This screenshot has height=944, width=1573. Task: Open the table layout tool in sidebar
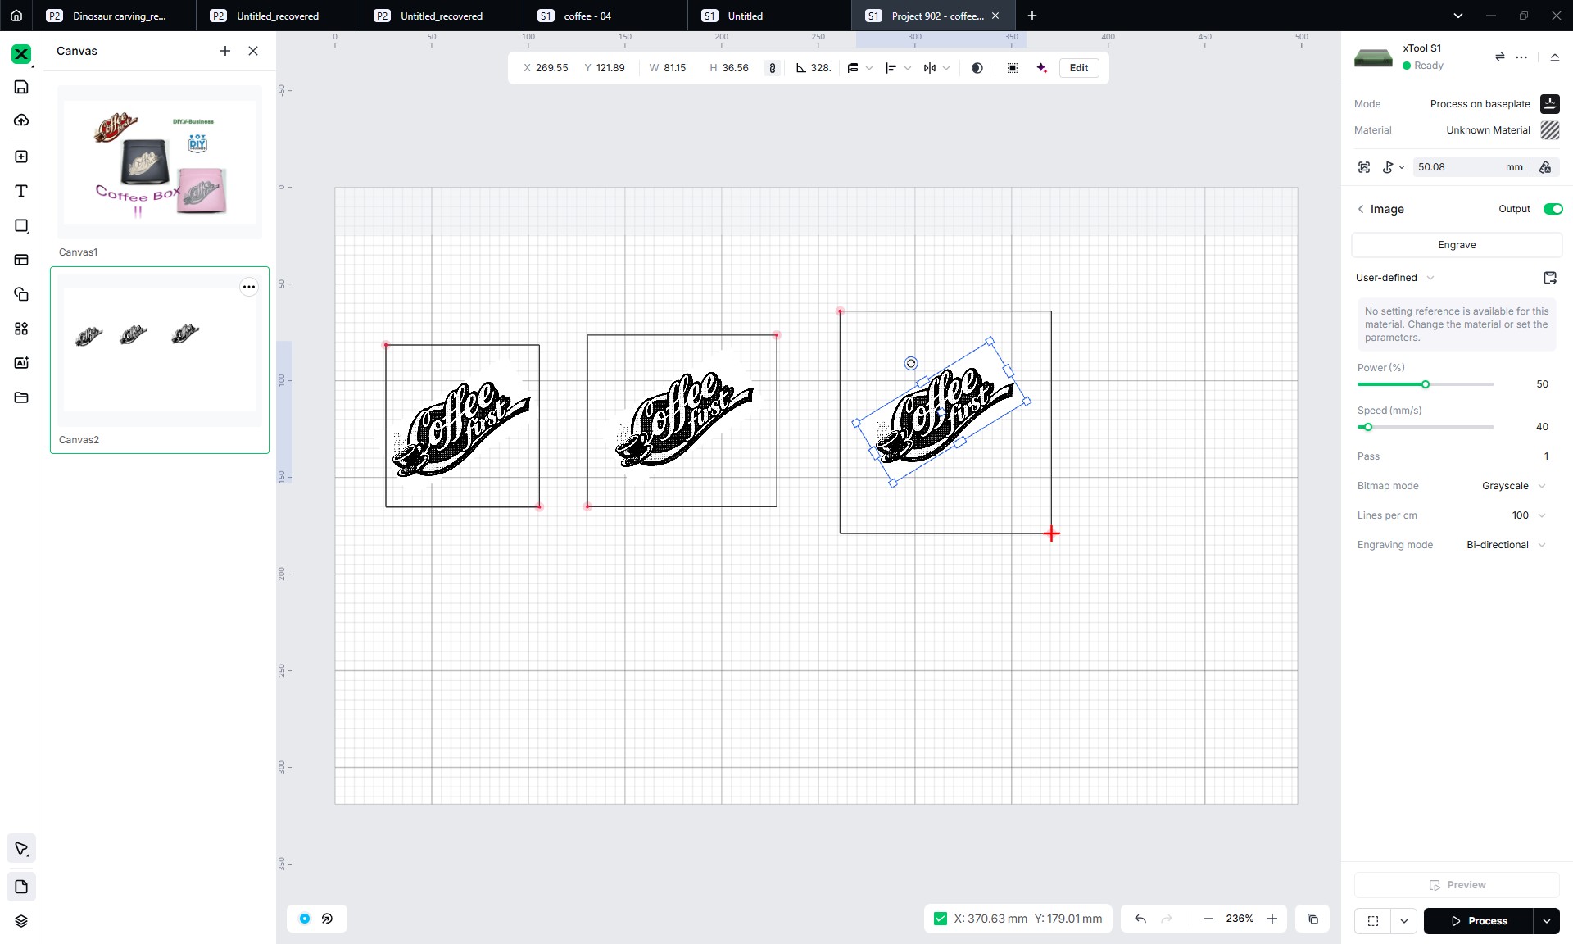[x=21, y=260]
